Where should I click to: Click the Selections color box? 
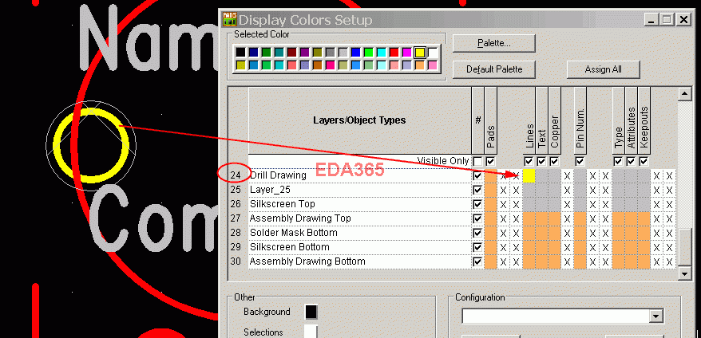[x=311, y=332]
